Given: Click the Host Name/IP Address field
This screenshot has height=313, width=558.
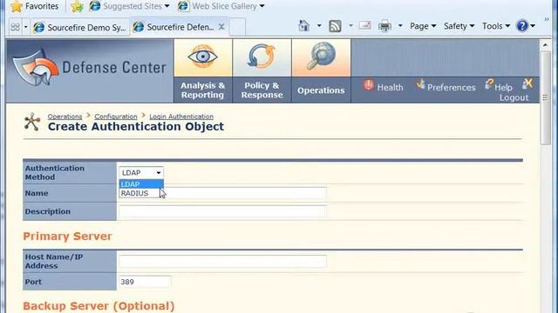Looking at the screenshot, I should coord(223,261).
